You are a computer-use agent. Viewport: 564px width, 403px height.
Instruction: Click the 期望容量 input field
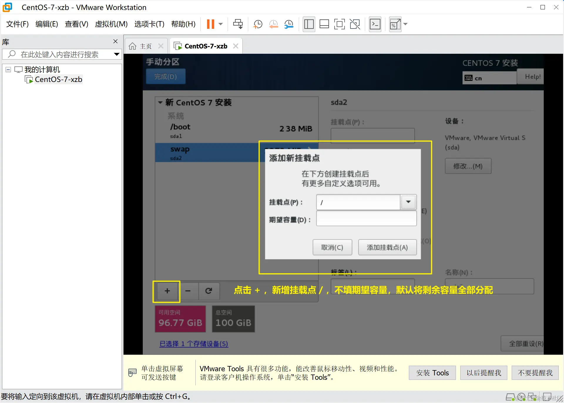coord(366,219)
